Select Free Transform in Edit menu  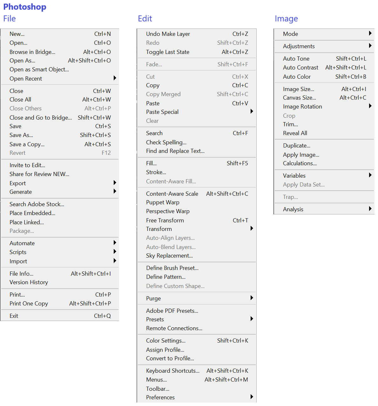tap(165, 220)
